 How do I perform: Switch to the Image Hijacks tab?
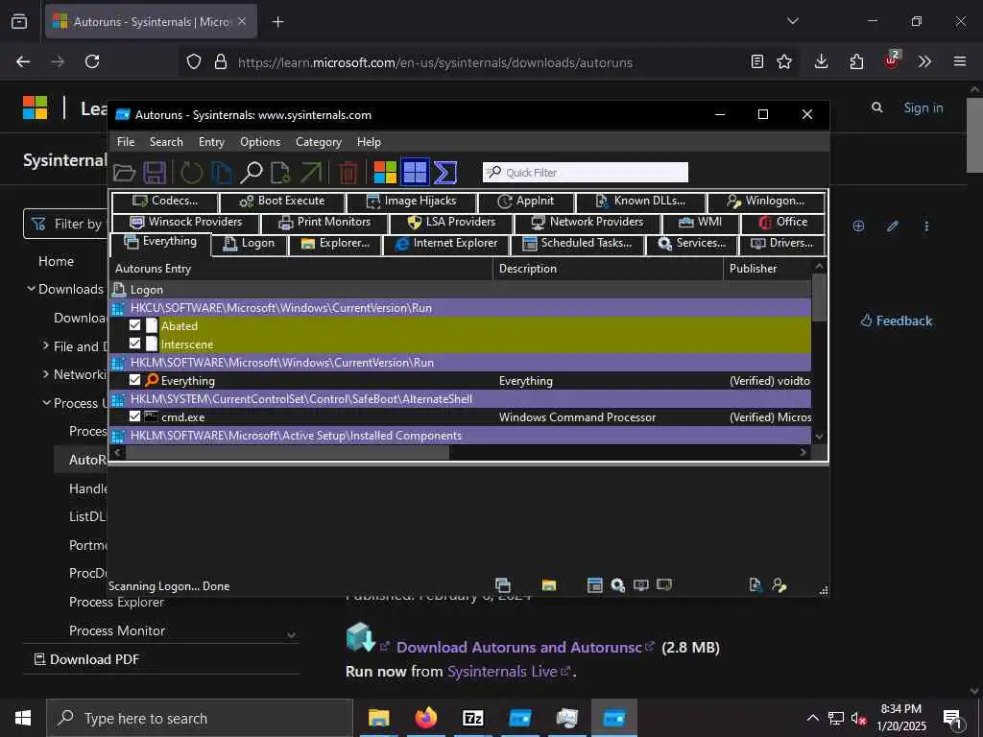(412, 202)
